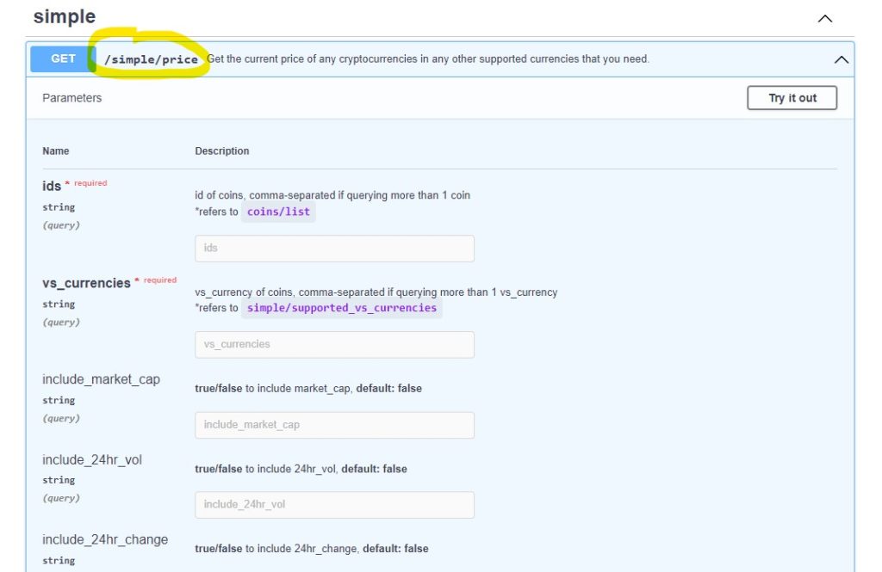The image size is (882, 572).
Task: Click the Description column header
Action: coord(222,151)
